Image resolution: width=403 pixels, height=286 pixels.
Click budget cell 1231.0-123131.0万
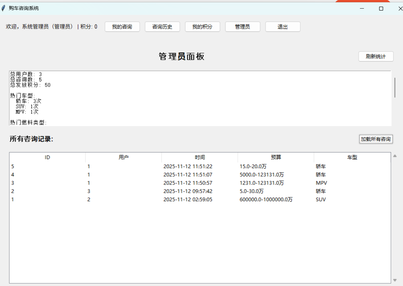(x=262, y=183)
